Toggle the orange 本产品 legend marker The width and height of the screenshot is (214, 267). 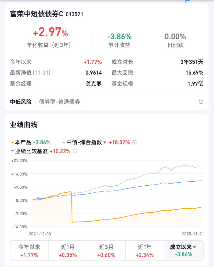click(x=12, y=142)
